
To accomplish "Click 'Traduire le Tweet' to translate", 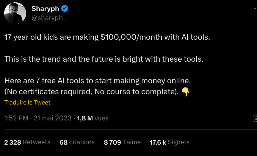I will [27, 102].
